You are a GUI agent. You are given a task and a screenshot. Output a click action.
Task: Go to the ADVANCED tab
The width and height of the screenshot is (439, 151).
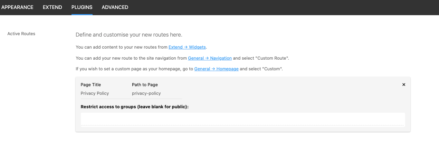(115, 7)
